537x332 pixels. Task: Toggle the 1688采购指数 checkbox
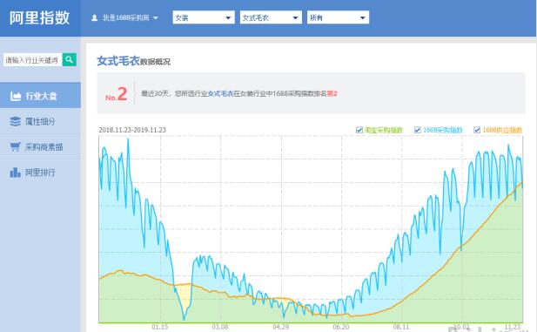pos(418,130)
